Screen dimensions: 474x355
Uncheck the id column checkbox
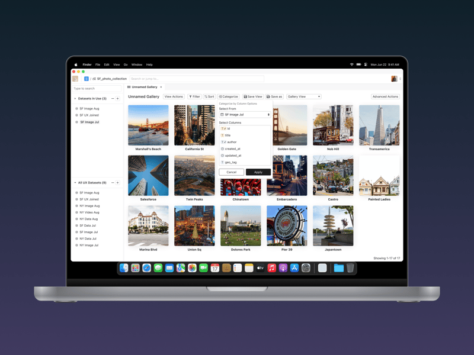[225, 129]
